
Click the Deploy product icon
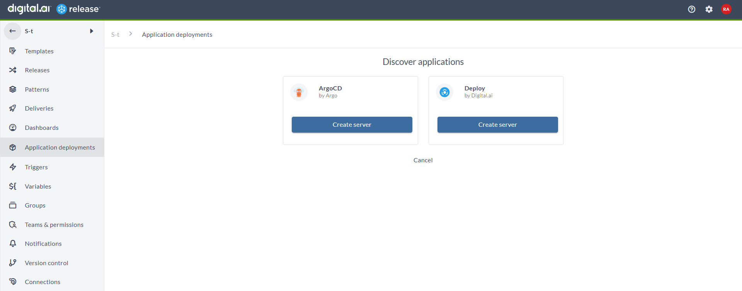(444, 92)
